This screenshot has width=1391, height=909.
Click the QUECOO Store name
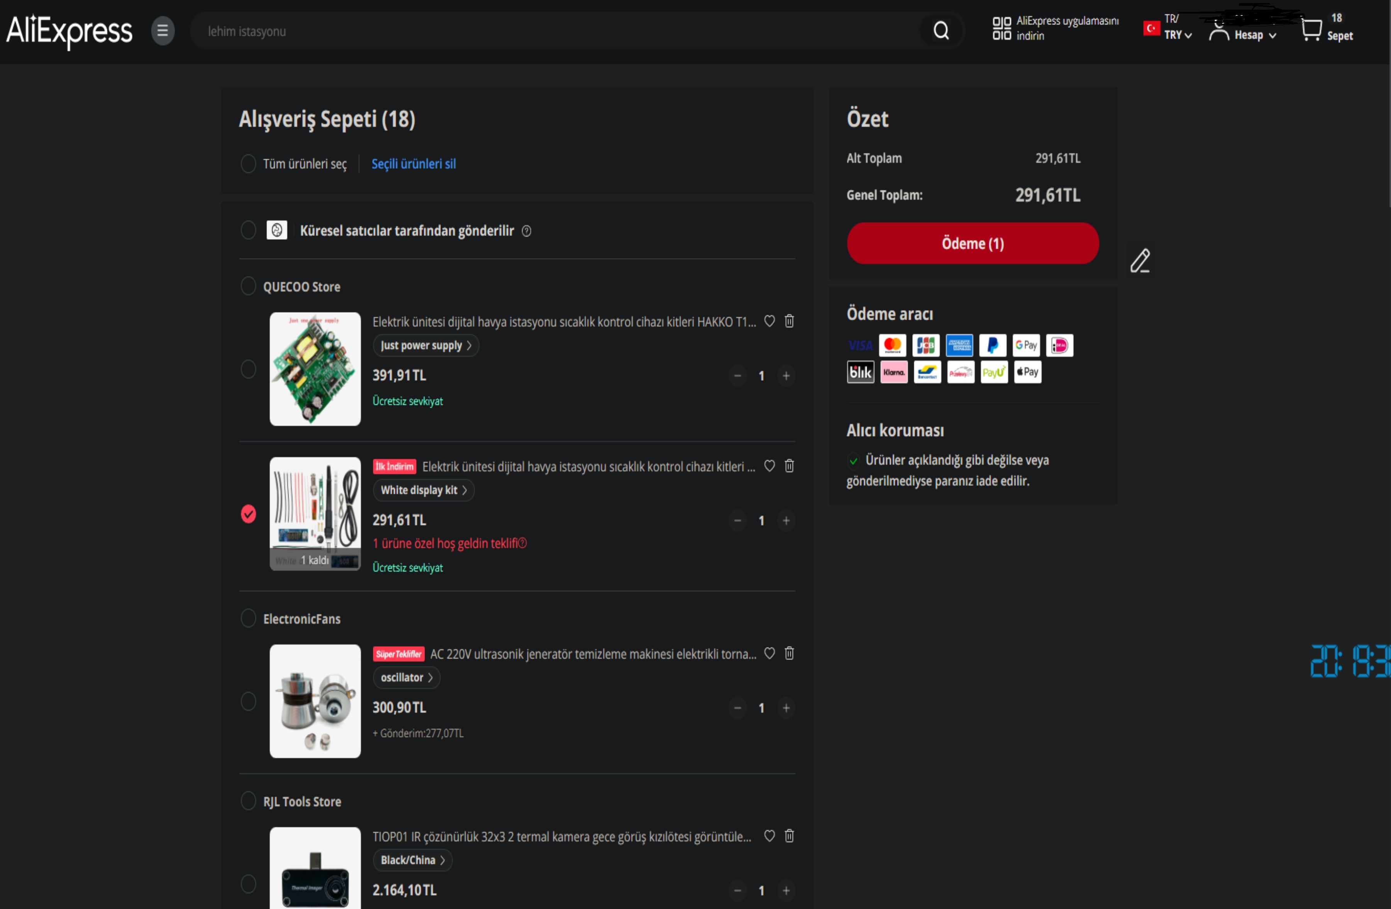click(x=302, y=287)
